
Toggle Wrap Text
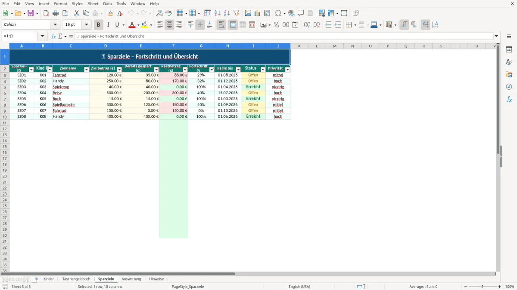pyautogui.click(x=221, y=25)
